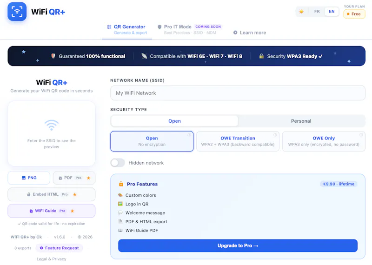This screenshot has height=265, width=372.
Task: Click the play icon beside Learn more
Action: pyautogui.click(x=235, y=33)
